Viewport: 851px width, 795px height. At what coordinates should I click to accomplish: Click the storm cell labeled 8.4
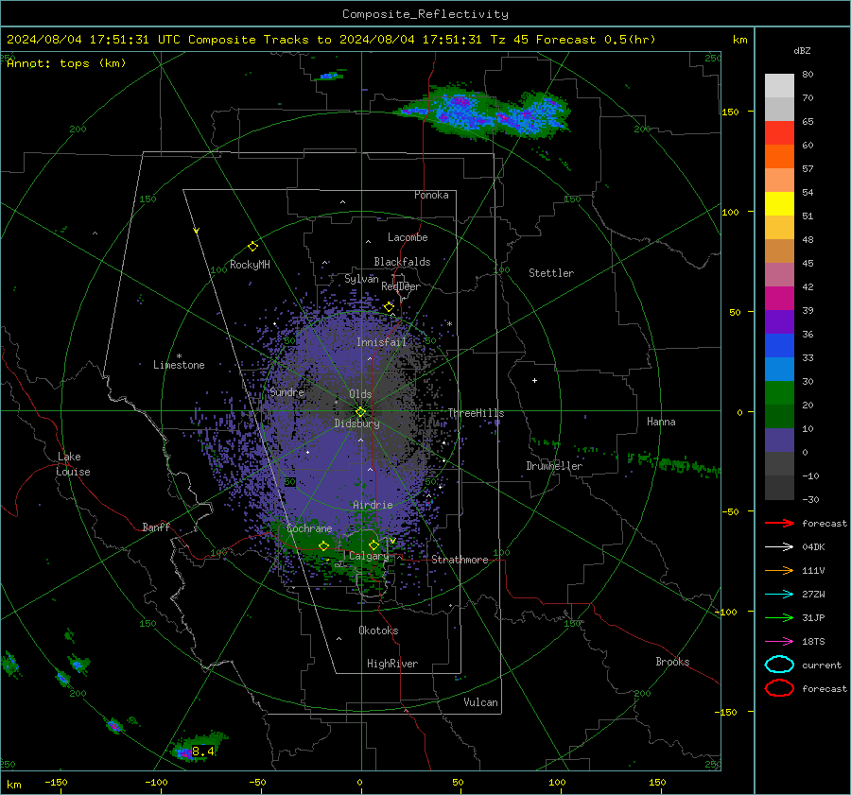tap(199, 747)
